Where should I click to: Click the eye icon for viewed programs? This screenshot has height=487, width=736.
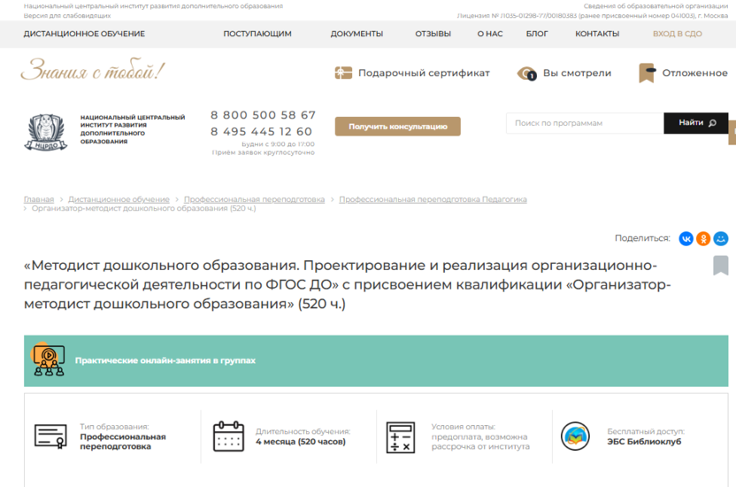pyautogui.click(x=526, y=73)
